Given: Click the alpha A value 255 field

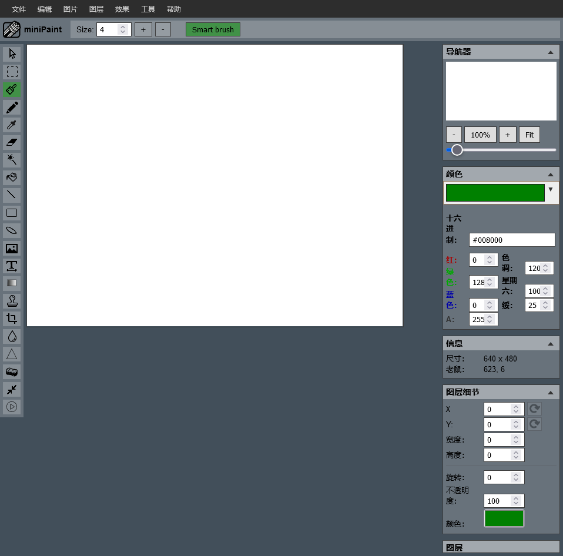Looking at the screenshot, I should point(484,319).
